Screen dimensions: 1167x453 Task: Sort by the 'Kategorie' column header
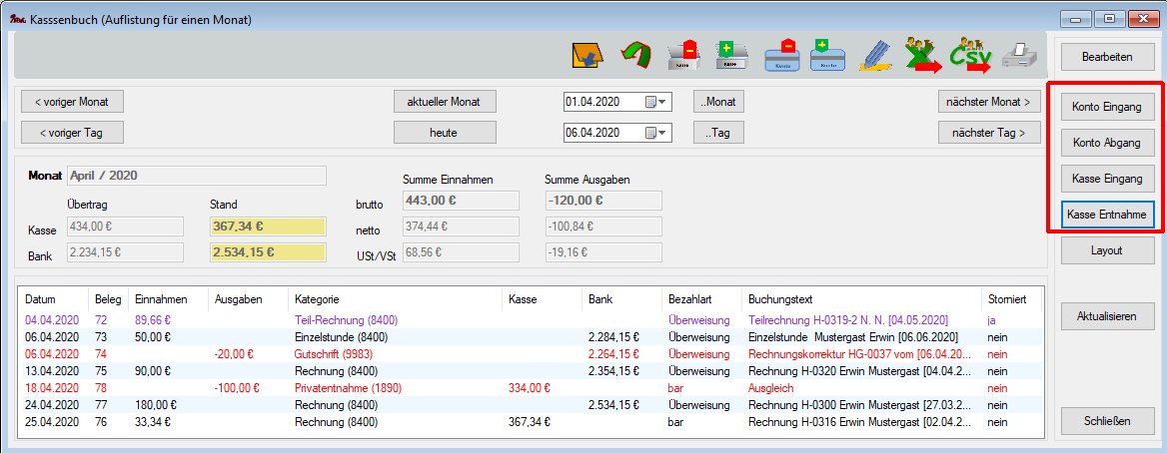coord(316,298)
